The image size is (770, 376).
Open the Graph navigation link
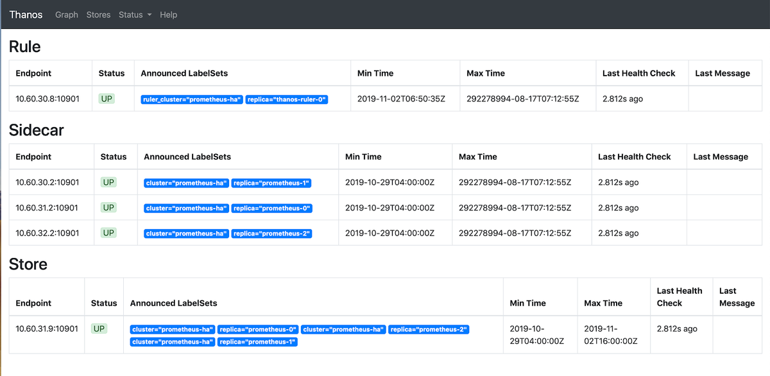click(x=67, y=14)
